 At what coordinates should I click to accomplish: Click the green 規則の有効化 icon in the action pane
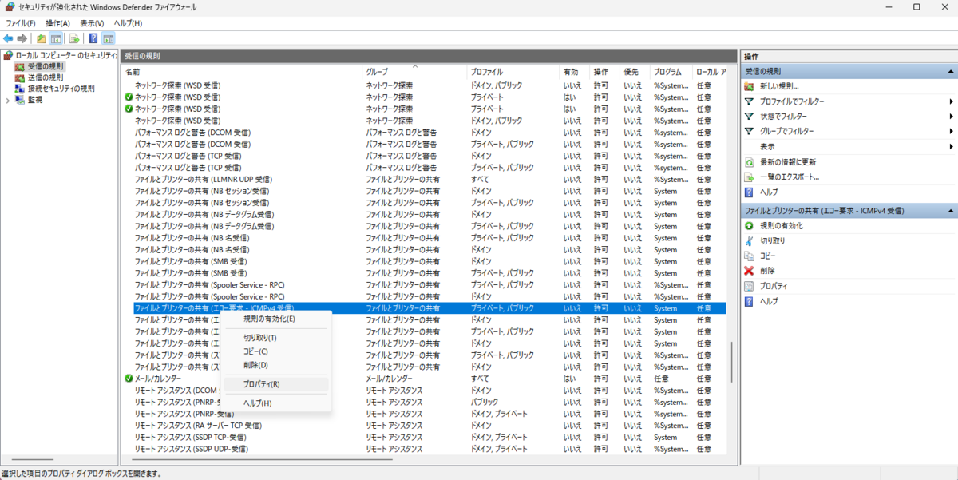749,226
